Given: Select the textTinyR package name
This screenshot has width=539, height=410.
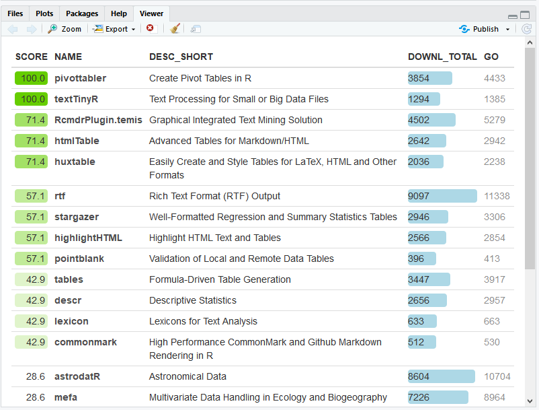Looking at the screenshot, I should click(77, 99).
